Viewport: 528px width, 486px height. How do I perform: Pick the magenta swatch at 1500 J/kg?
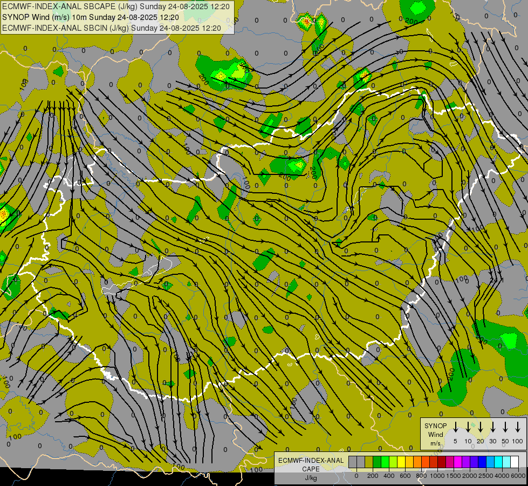(458, 462)
